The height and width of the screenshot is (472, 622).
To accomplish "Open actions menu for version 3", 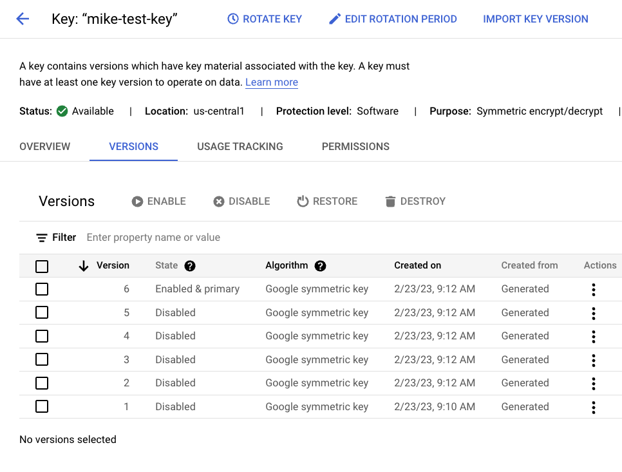I will tap(594, 360).
